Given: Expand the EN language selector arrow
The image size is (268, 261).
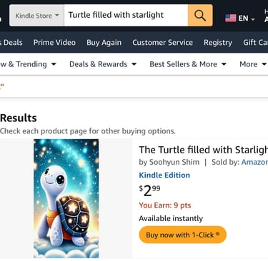Looking at the screenshot, I should pyautogui.click(x=253, y=19).
